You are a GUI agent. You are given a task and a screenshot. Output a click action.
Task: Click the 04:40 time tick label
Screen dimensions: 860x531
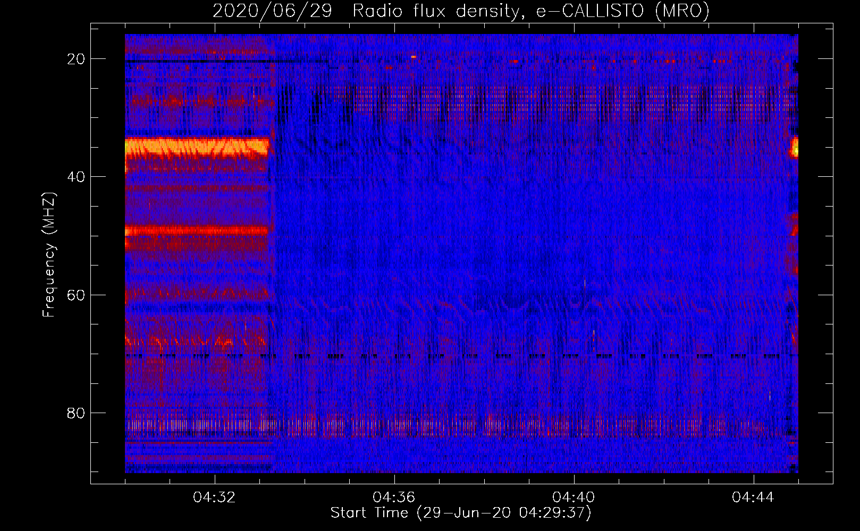574,498
